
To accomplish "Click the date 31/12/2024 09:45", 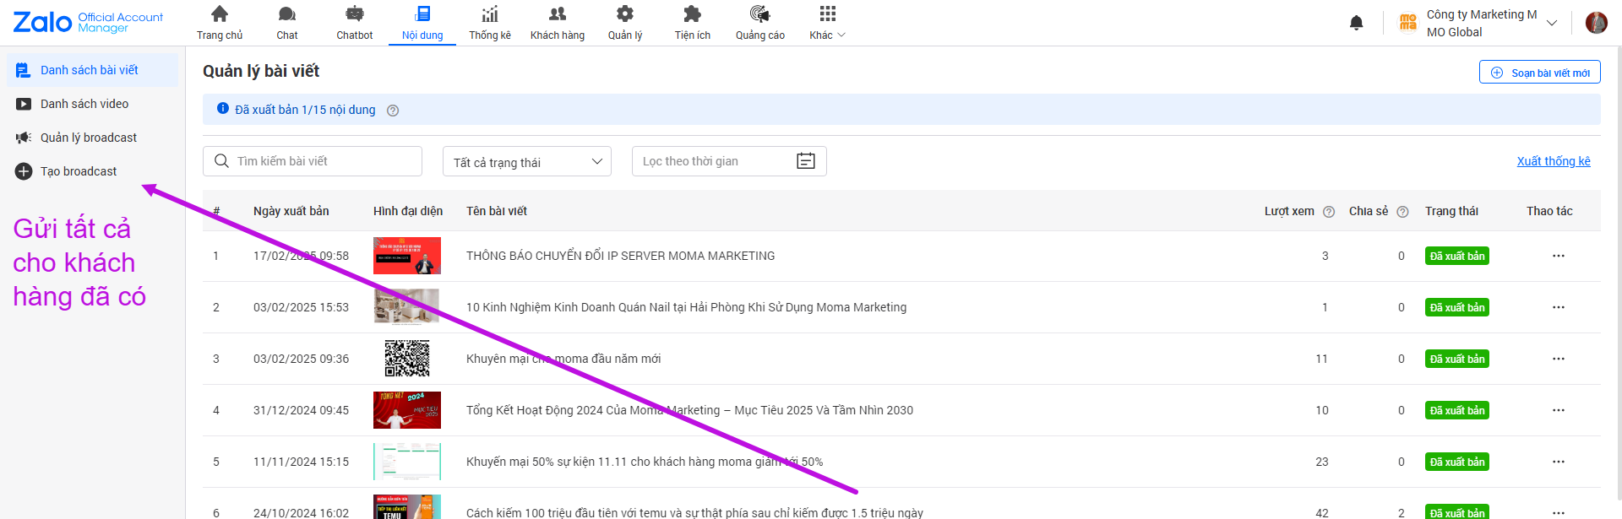I will click(301, 410).
